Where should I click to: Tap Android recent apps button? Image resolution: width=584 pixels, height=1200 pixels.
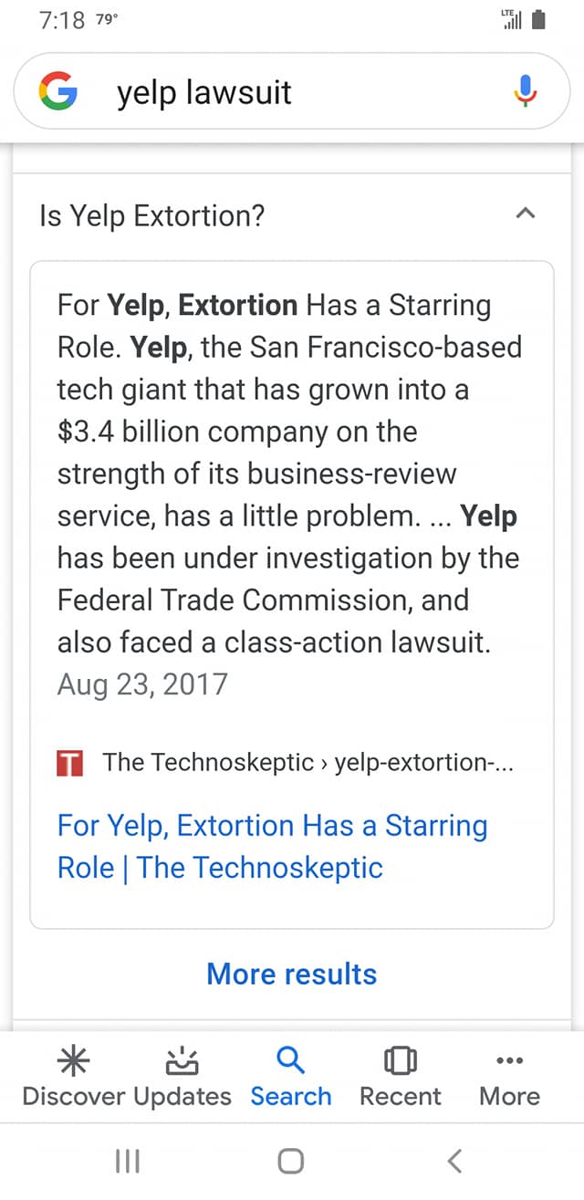(128, 1161)
